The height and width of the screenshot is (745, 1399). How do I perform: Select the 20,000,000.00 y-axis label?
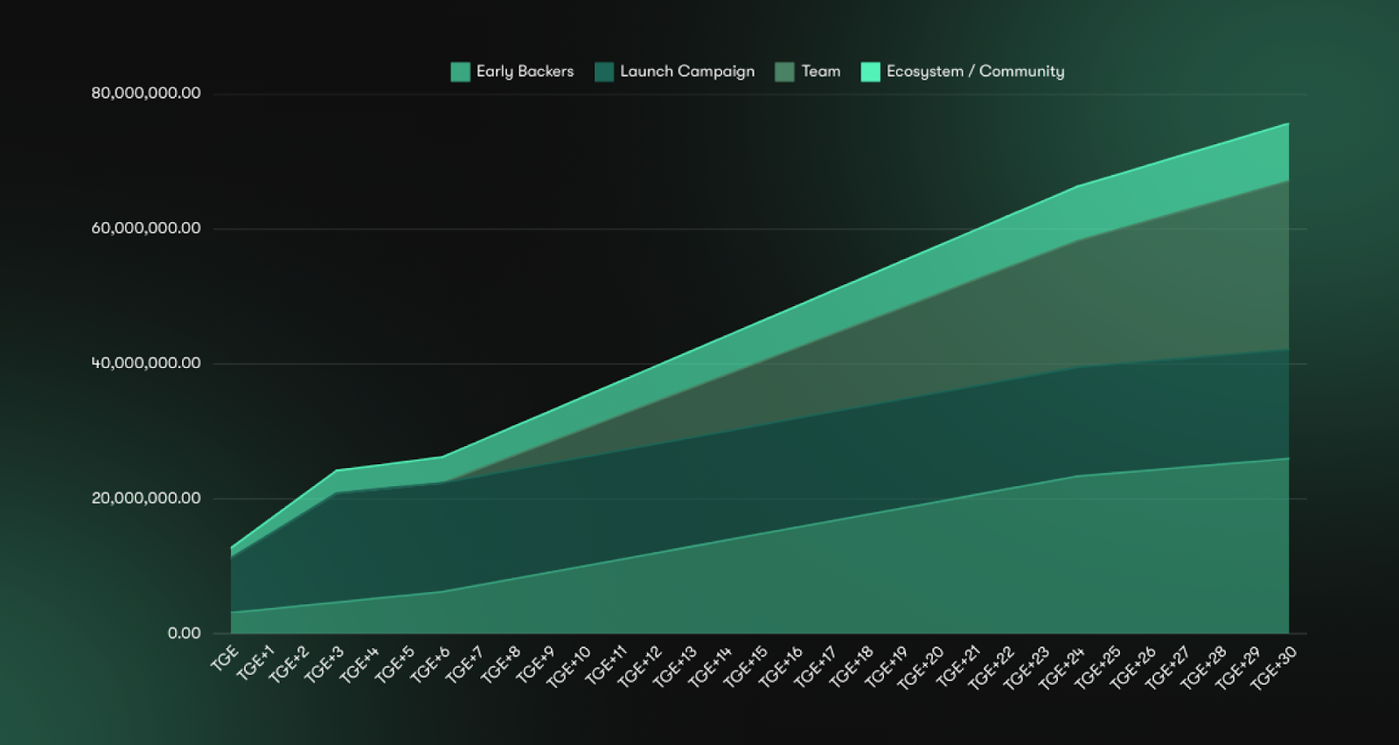pyautogui.click(x=146, y=498)
